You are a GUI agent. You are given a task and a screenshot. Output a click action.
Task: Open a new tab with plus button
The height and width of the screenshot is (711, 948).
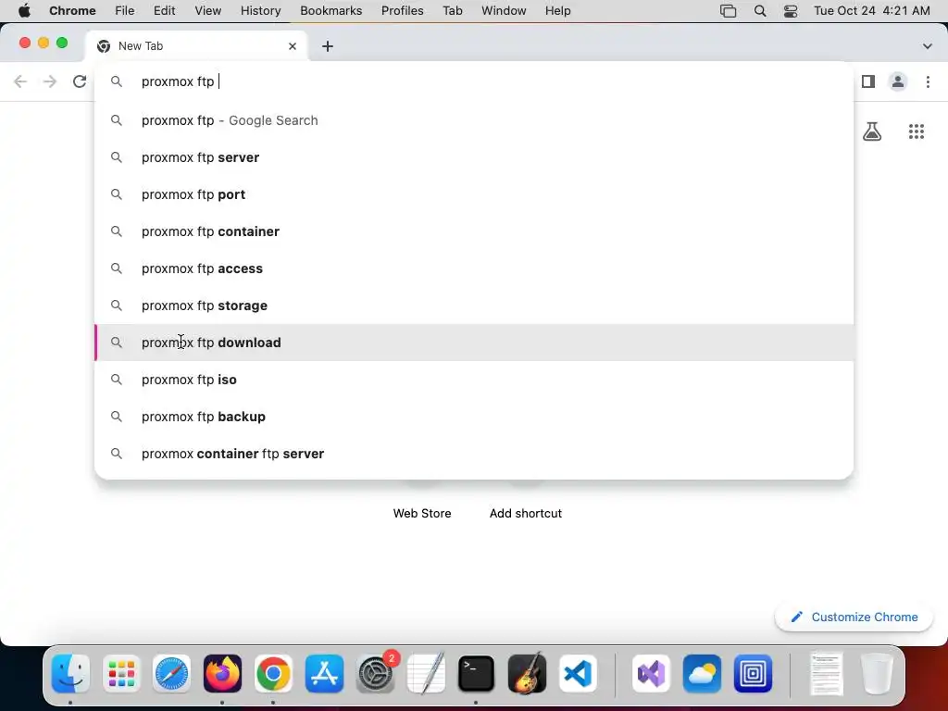pyautogui.click(x=327, y=46)
